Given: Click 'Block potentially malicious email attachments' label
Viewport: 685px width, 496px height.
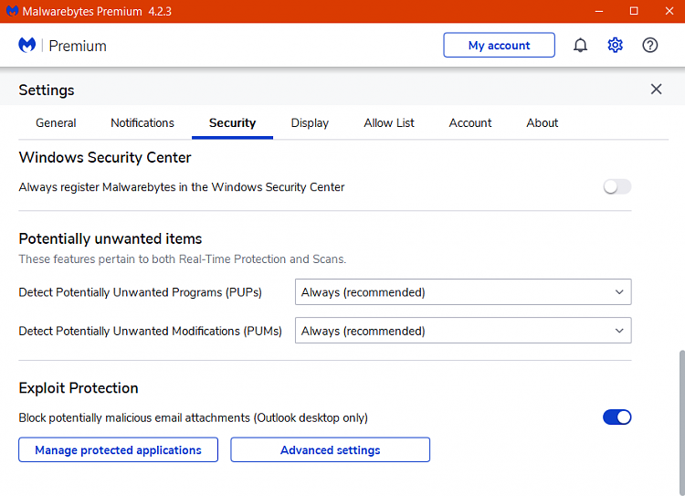Looking at the screenshot, I should 193,417.
